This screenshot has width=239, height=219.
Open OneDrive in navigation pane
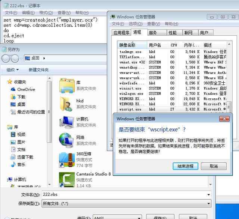point(23,89)
